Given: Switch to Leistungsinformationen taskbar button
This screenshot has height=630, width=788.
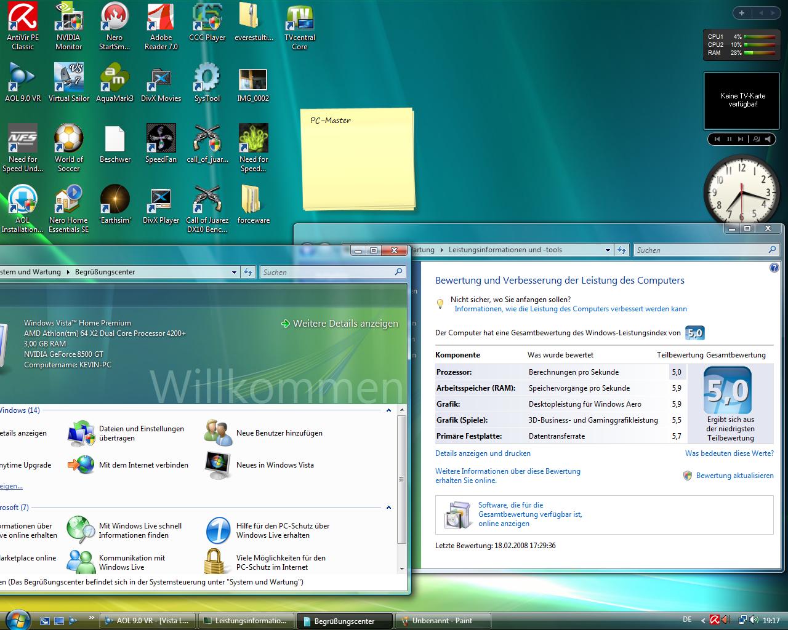Looking at the screenshot, I should [246, 621].
